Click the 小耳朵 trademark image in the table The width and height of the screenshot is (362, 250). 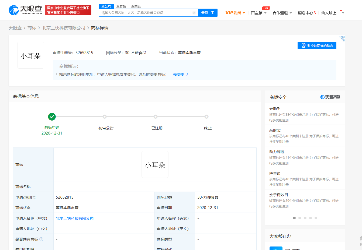click(155, 164)
